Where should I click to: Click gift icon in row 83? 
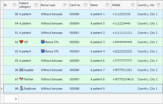pos(43,51)
